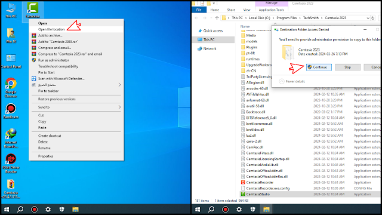Viewport: 382px width, 215px height.
Task: Open the Win 10 desktop icon
Action: pos(11,36)
